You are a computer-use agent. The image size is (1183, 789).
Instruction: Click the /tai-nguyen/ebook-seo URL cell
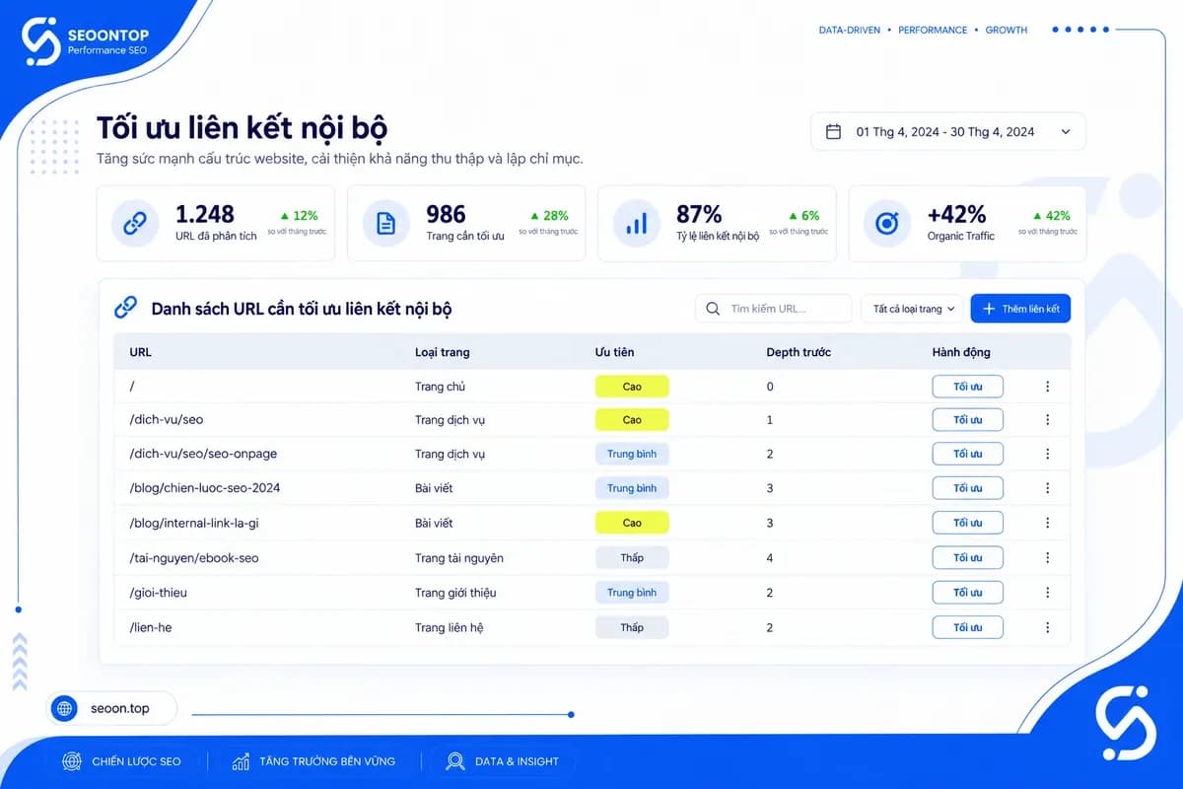pyautogui.click(x=193, y=558)
